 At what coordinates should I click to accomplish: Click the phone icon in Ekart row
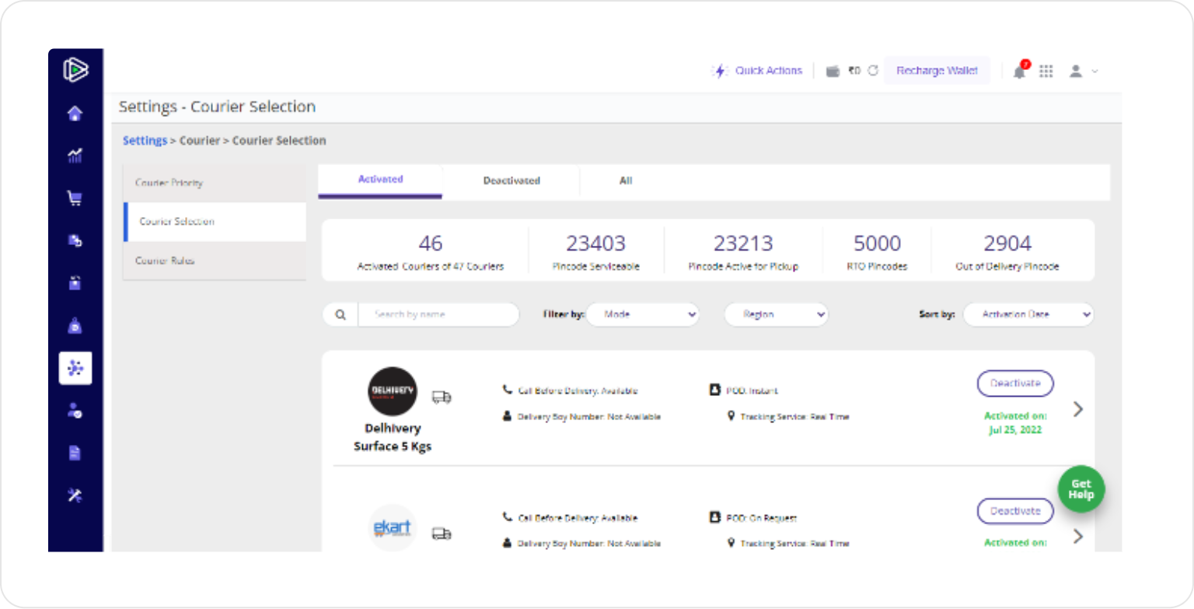coord(508,516)
